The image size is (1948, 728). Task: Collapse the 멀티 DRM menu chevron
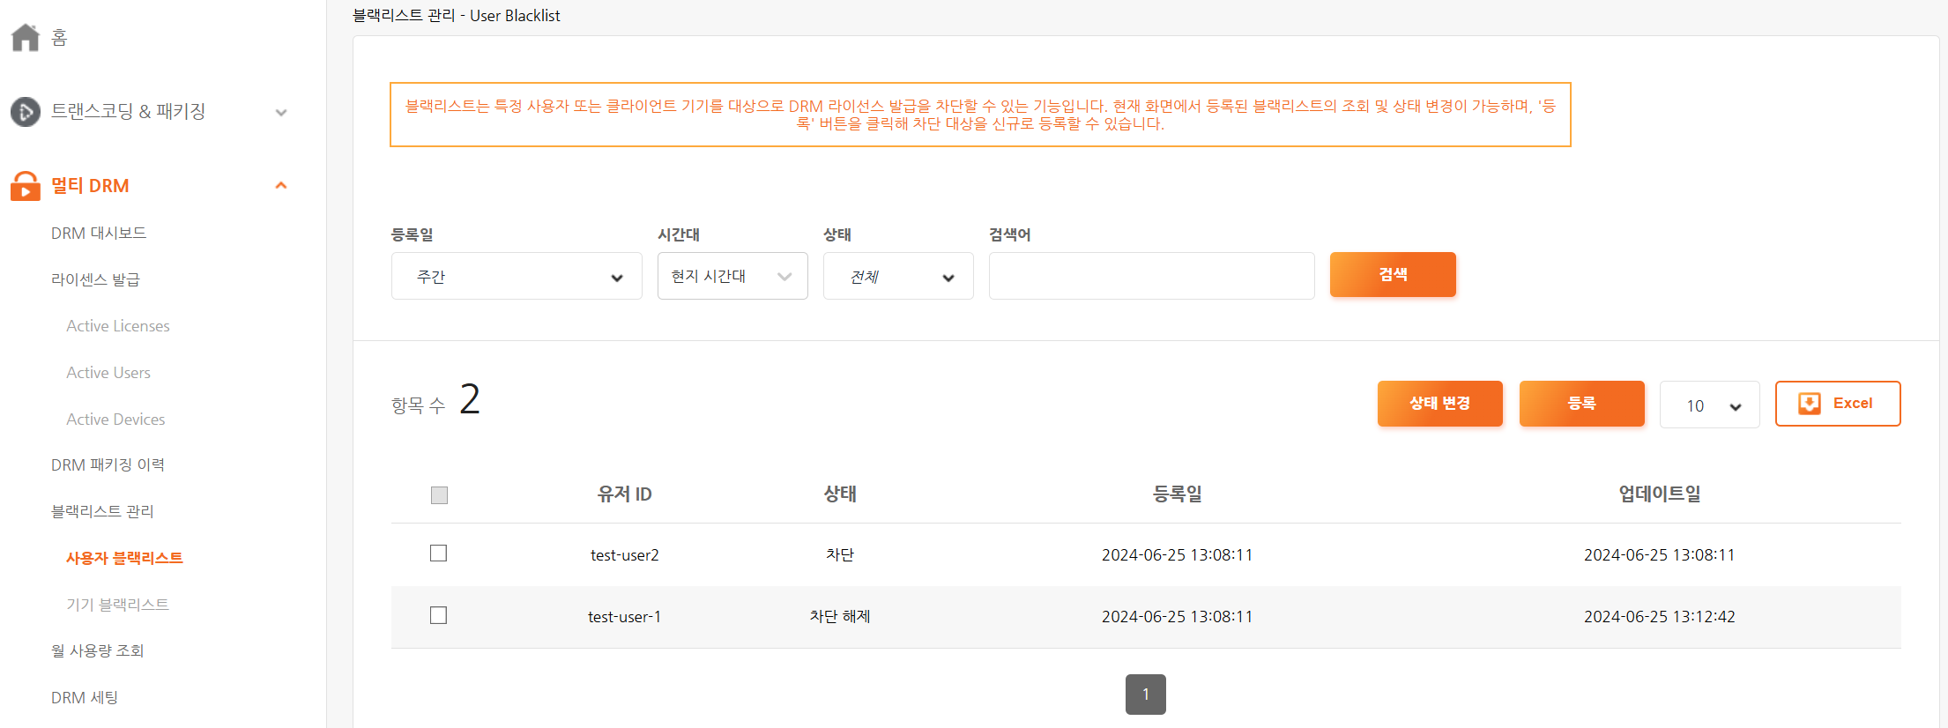(281, 186)
